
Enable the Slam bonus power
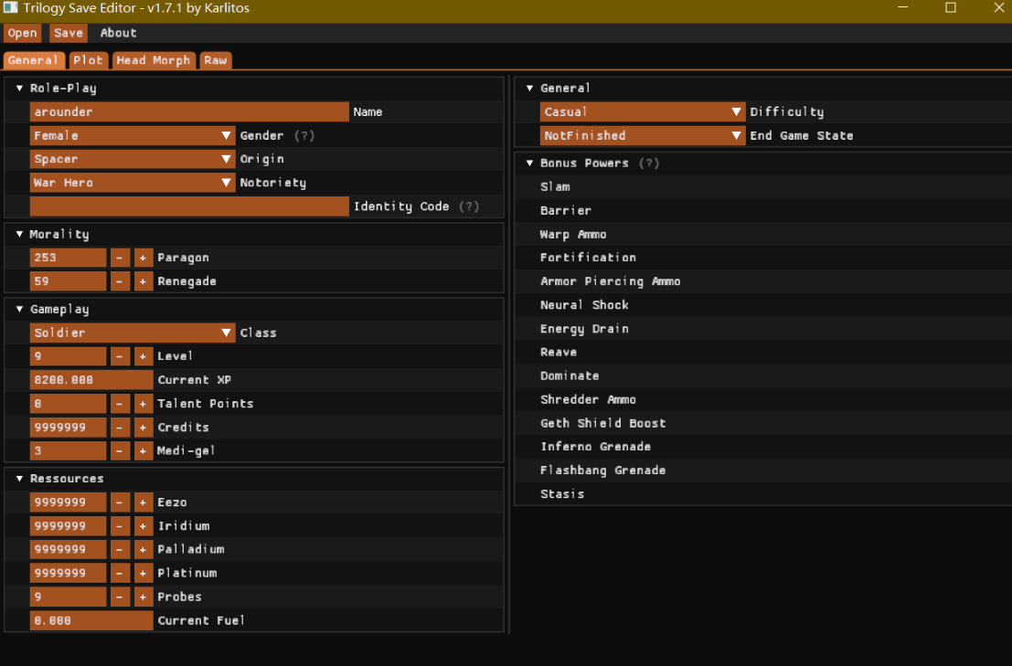tap(555, 187)
